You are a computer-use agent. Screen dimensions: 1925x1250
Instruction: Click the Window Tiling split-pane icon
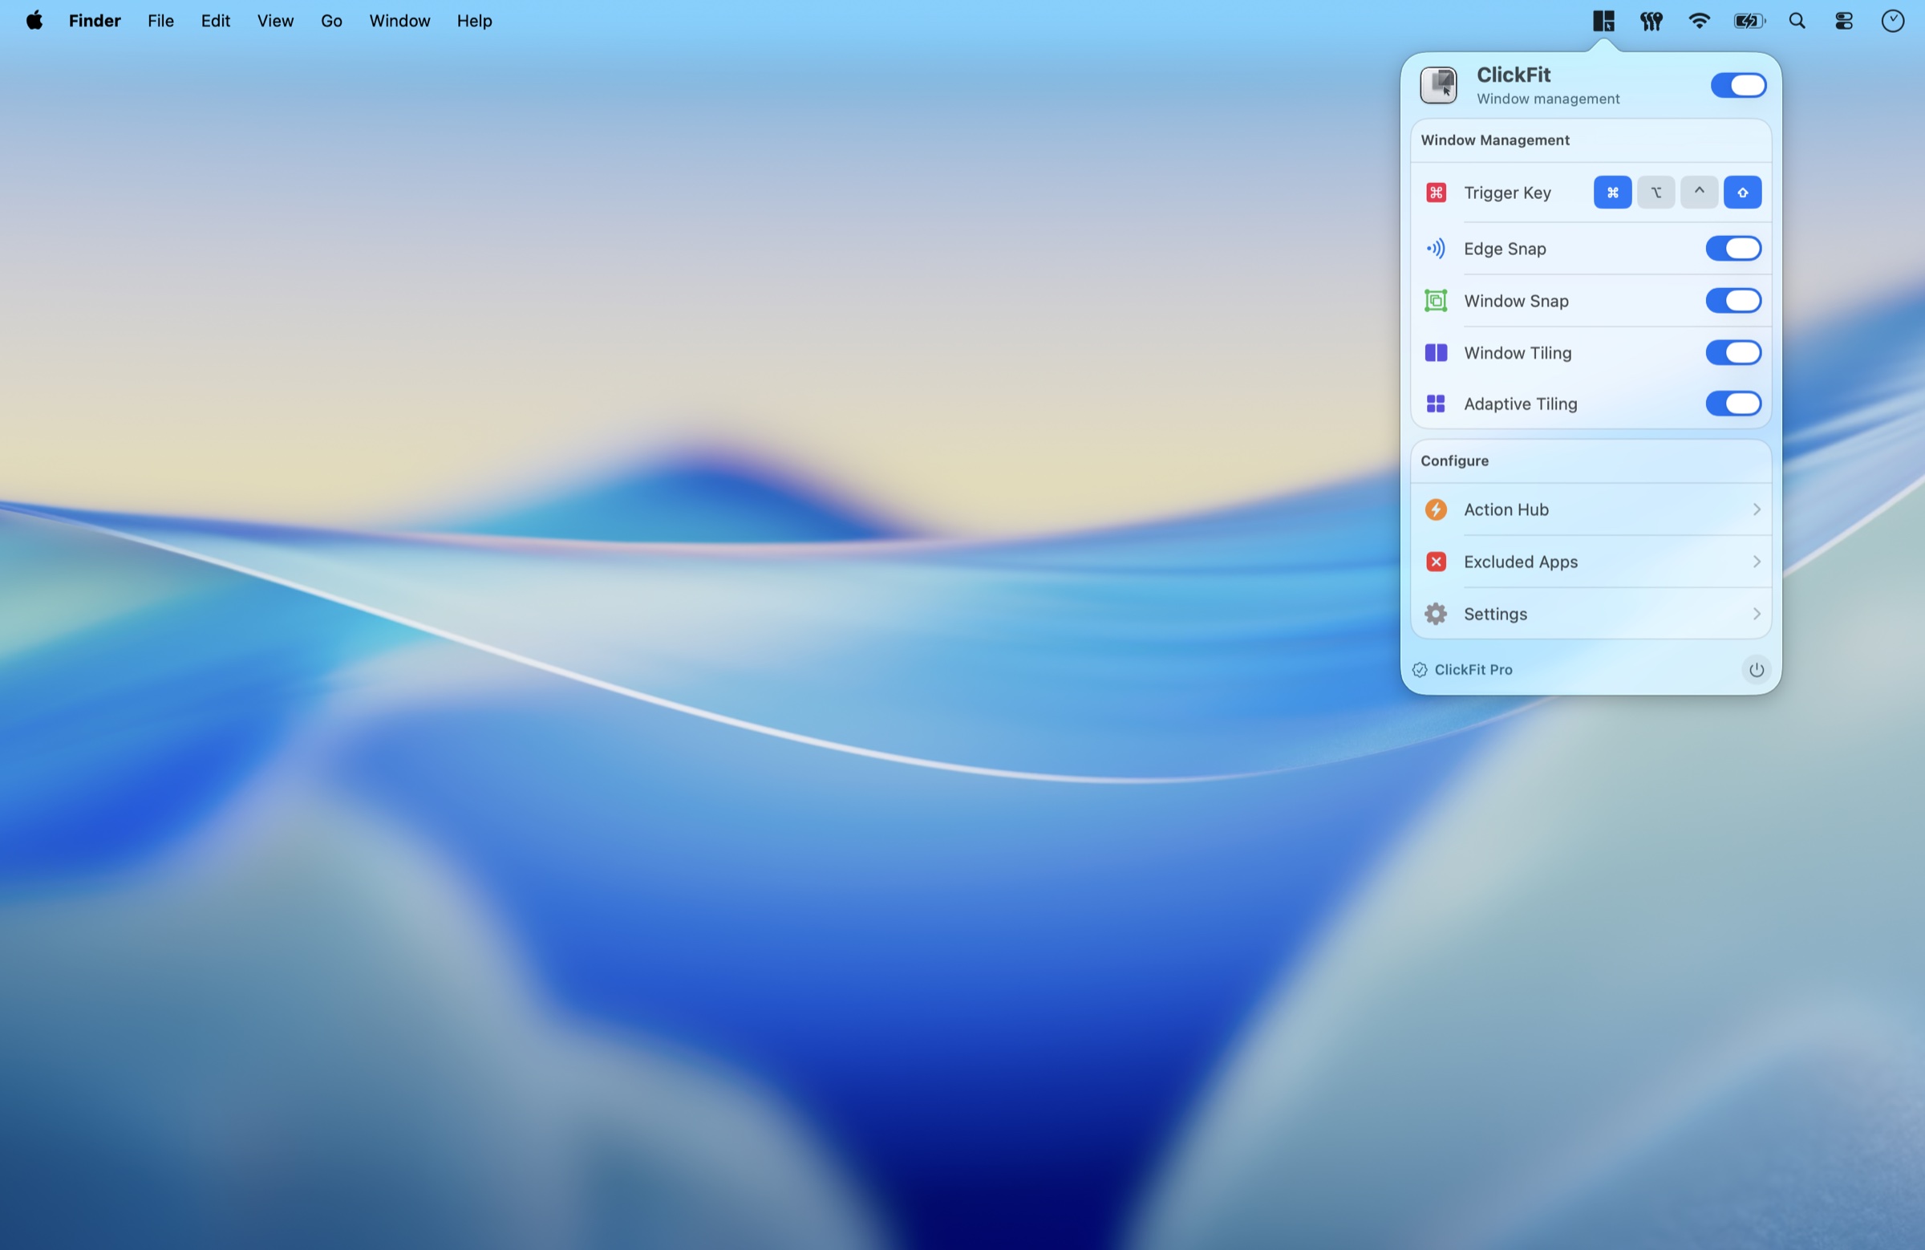[x=1436, y=352]
